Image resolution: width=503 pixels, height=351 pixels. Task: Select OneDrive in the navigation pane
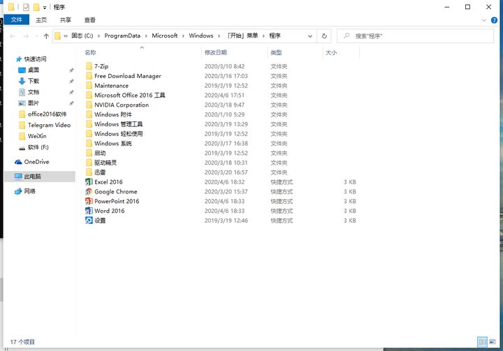click(x=36, y=162)
